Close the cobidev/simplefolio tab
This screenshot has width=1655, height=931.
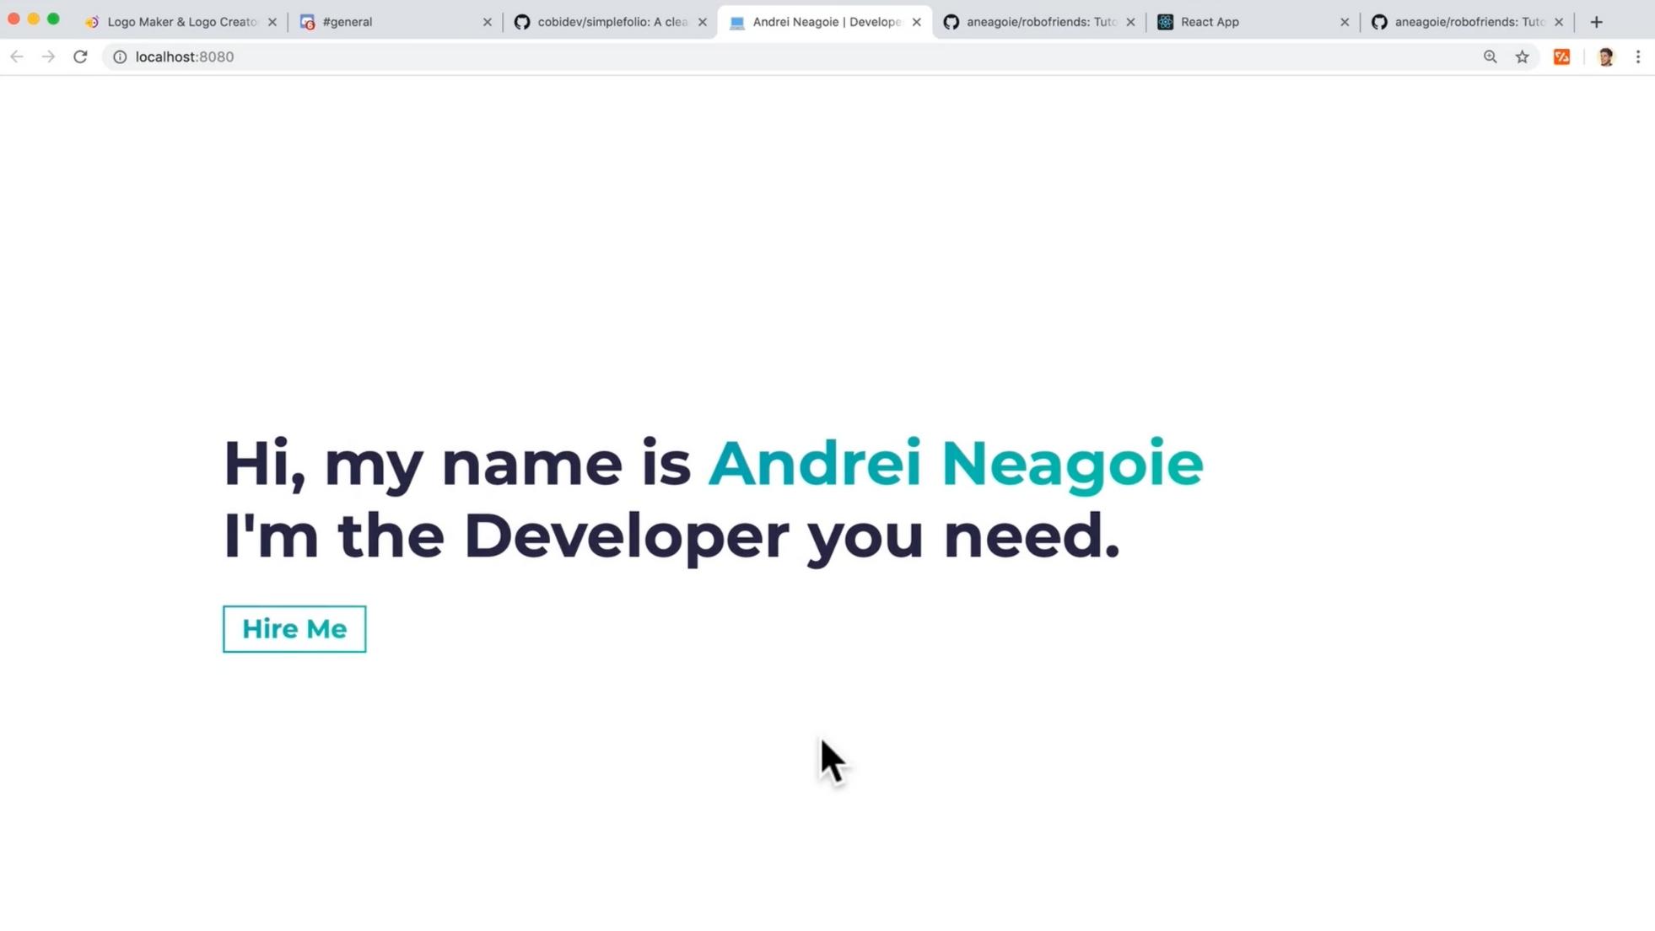703,22
